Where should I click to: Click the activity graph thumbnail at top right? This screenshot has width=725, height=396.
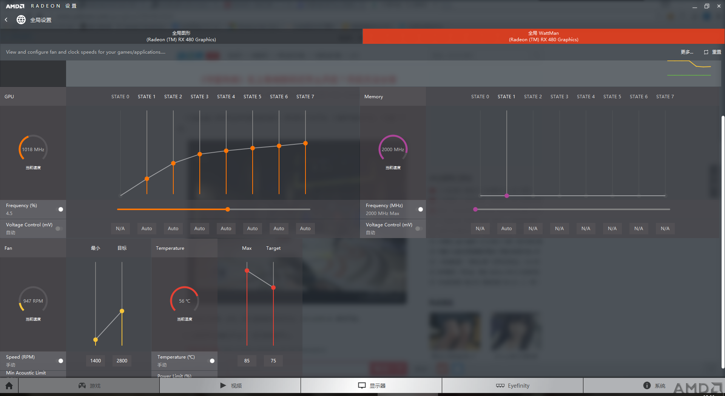pyautogui.click(x=689, y=68)
